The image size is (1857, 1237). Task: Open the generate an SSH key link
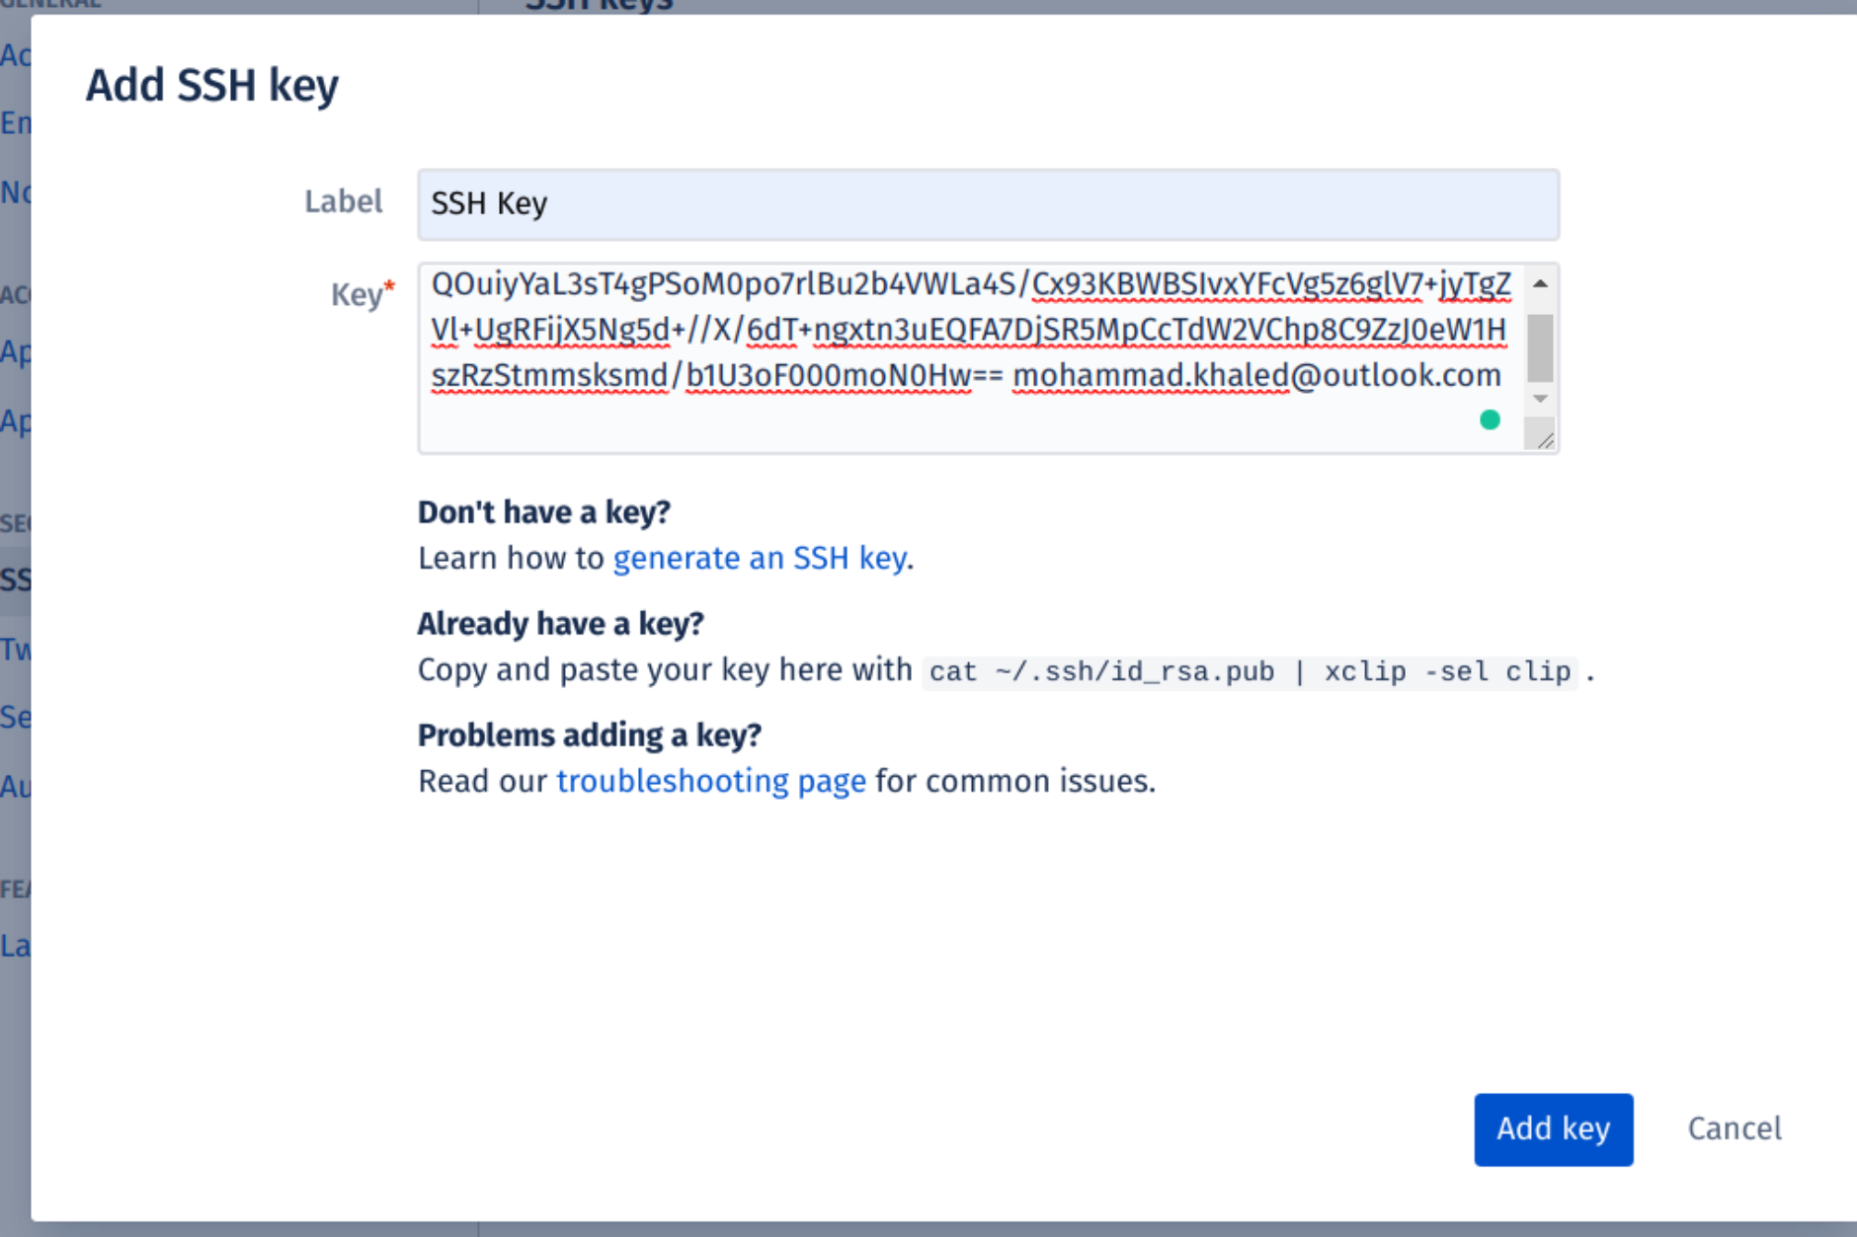coord(761,558)
